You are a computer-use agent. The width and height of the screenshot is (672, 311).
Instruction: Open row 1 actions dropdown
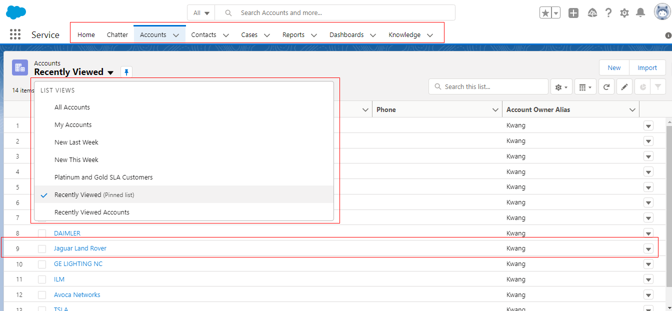[648, 126]
